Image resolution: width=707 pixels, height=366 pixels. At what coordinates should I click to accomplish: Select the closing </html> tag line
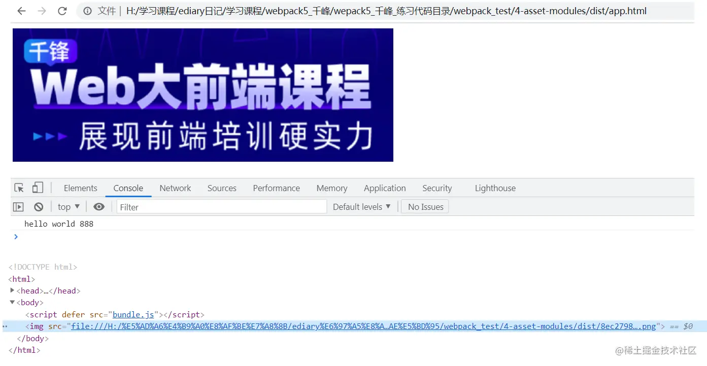(x=24, y=350)
